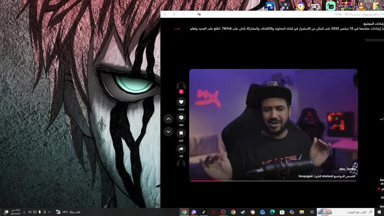Open the #stories hashtag
Viewport: 384px width, 216px height.
point(327,176)
